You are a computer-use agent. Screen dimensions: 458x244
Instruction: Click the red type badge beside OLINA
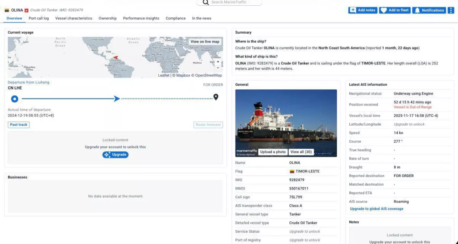[26, 10]
